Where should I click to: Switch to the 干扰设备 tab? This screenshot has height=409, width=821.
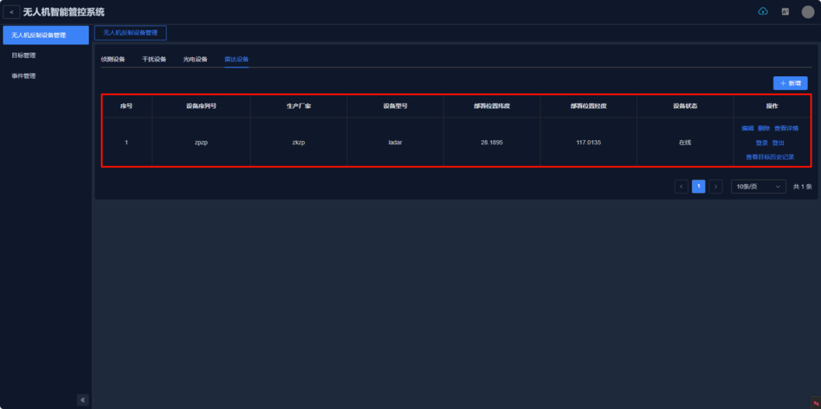point(154,59)
